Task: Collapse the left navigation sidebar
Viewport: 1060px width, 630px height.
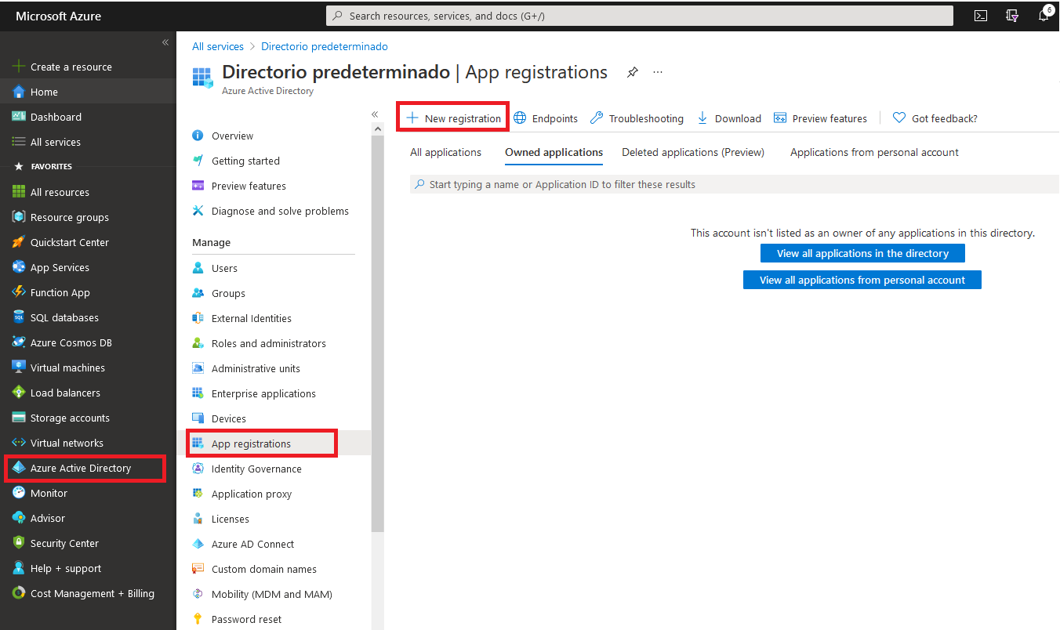Action: point(165,42)
